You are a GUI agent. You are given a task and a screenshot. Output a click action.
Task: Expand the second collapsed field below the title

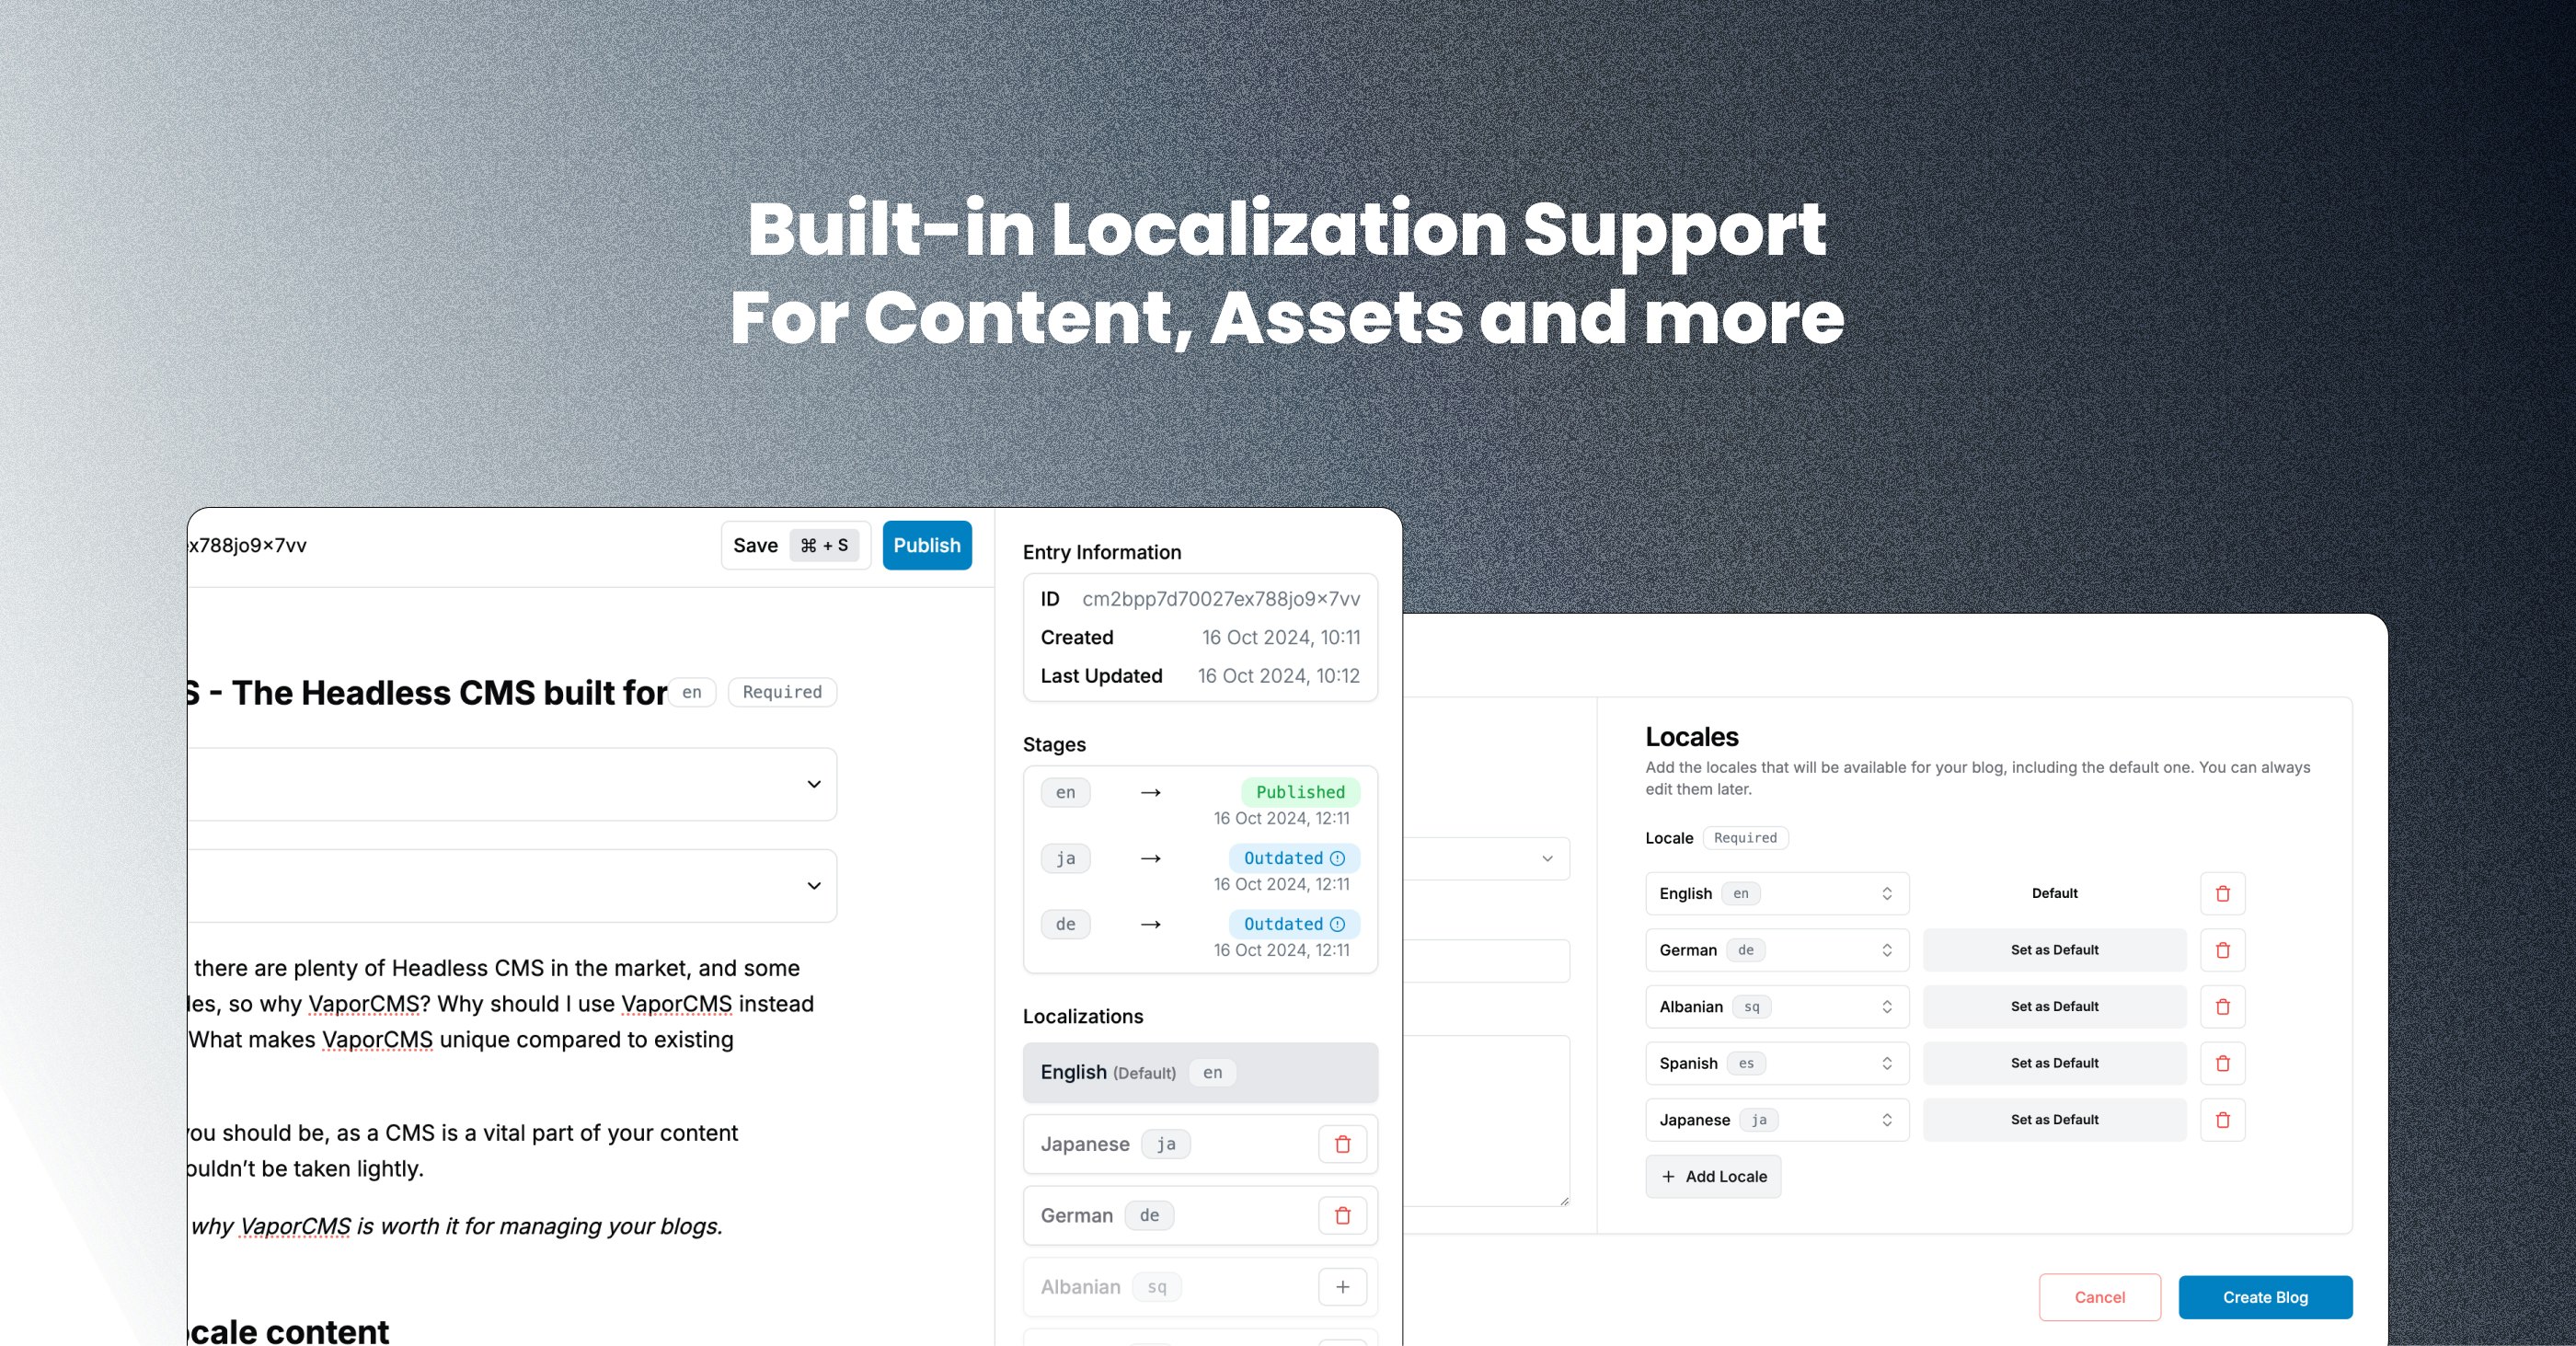pyautogui.click(x=512, y=886)
